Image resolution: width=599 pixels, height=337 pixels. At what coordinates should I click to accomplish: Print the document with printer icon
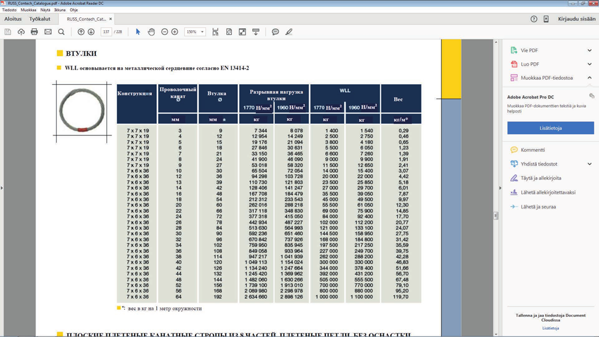coord(34,32)
